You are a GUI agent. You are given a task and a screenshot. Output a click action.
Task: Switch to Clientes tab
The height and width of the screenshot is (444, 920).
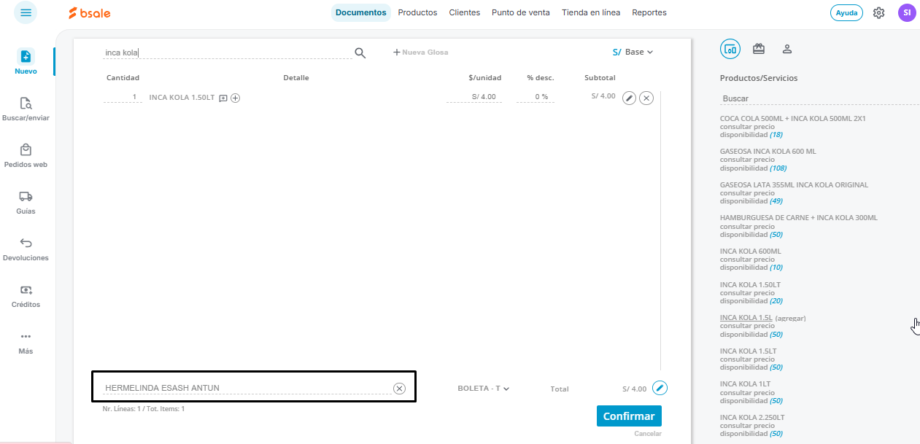465,12
